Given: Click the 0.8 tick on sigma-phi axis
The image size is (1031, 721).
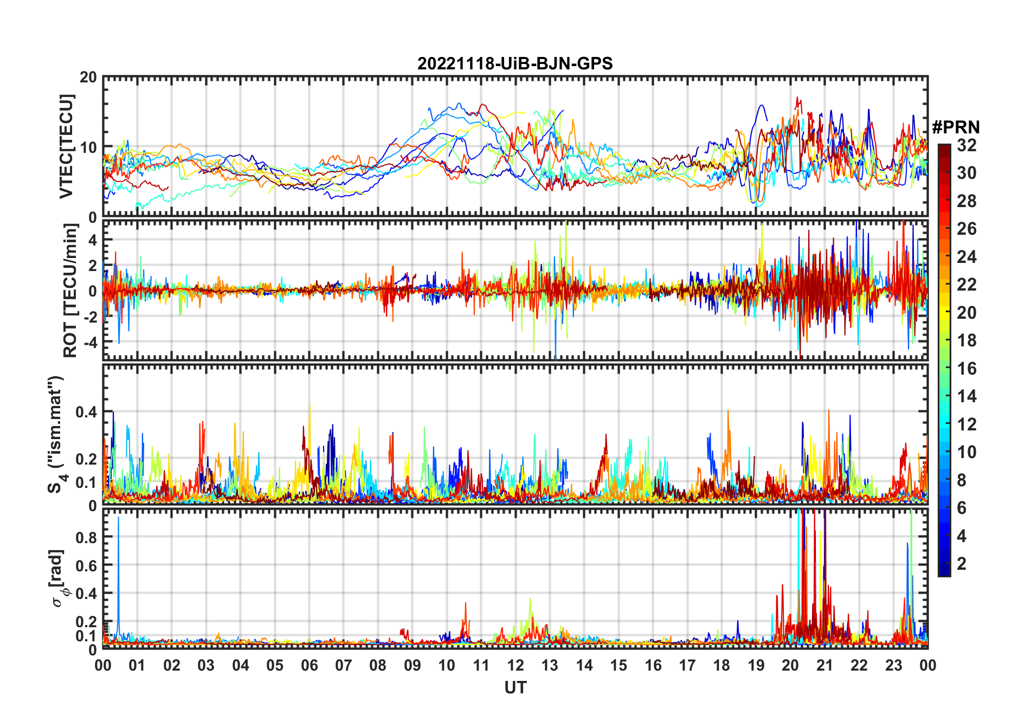Looking at the screenshot, I should (86, 537).
